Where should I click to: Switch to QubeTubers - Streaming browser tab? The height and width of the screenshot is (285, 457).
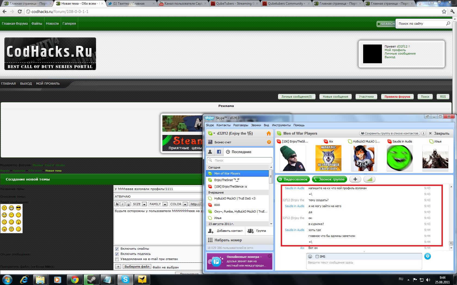[x=234, y=4]
